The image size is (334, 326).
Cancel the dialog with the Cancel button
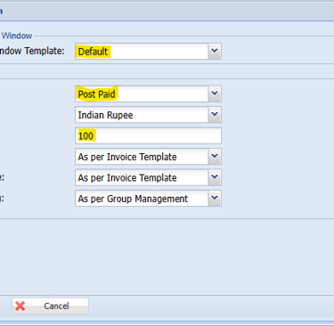(x=50, y=306)
